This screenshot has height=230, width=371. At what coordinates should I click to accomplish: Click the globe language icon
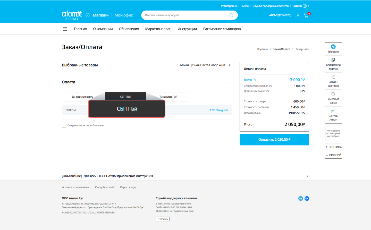pos(305,6)
